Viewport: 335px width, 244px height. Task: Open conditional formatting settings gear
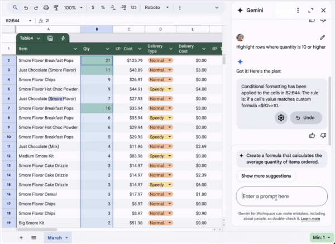tap(281, 118)
